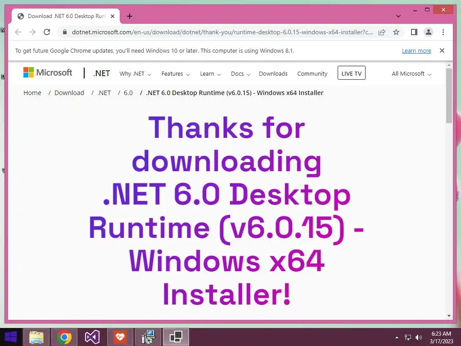Dismiss the Chrome update notification bar
The height and width of the screenshot is (346, 461).
pos(442,50)
